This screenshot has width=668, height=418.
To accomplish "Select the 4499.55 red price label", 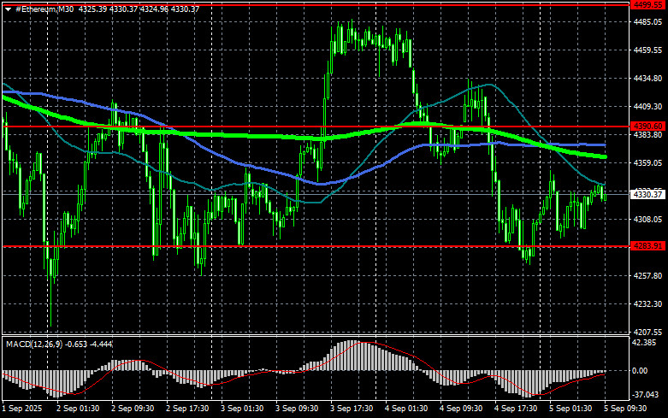I will click(x=647, y=4).
